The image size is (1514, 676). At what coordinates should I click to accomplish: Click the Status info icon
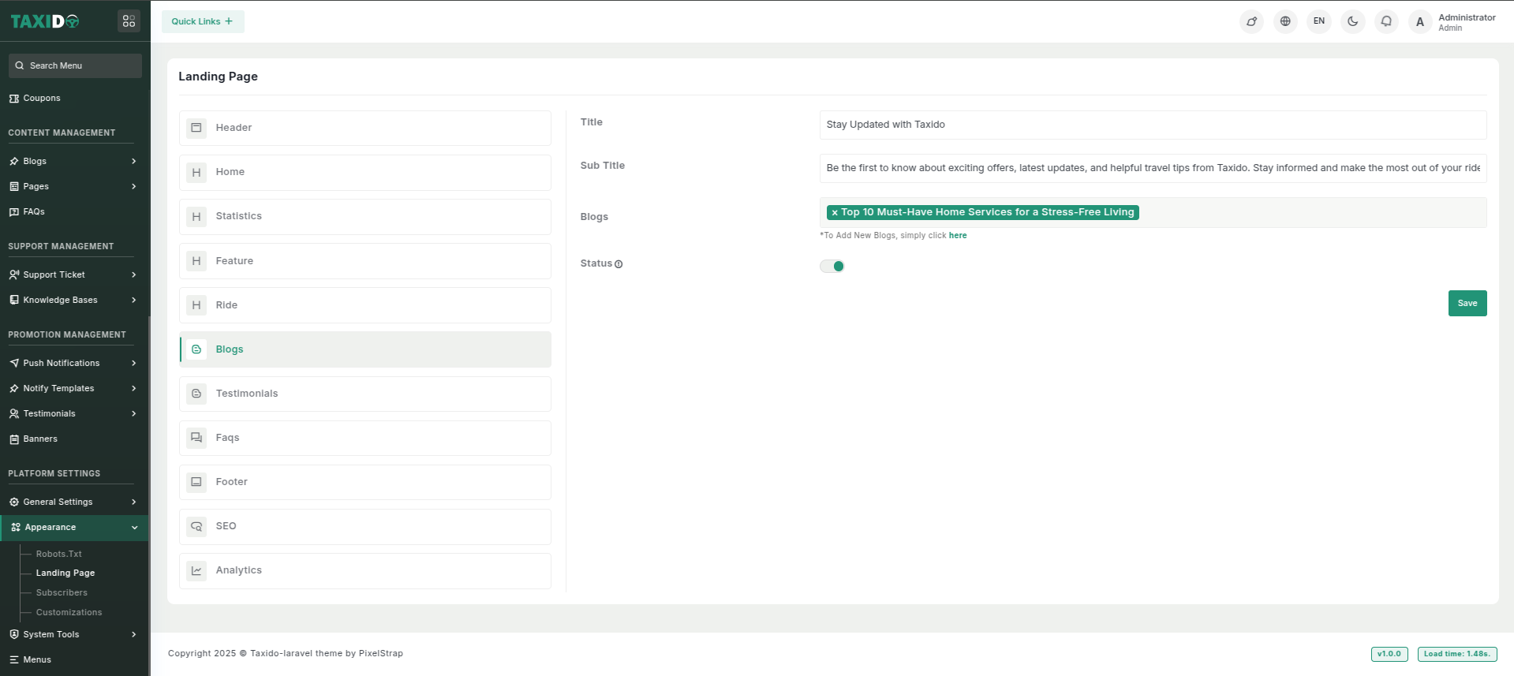point(619,264)
